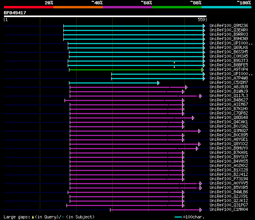Click the arrowhead ending the UniRef100_Q31PG7 alignment
Viewport: 255px width, 220px height.
[x=183, y=206]
